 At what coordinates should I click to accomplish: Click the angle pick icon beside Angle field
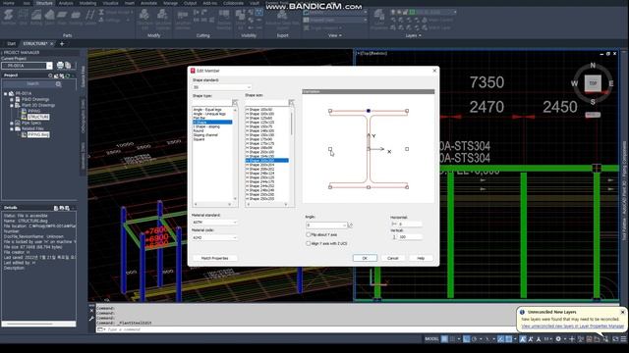click(350, 226)
